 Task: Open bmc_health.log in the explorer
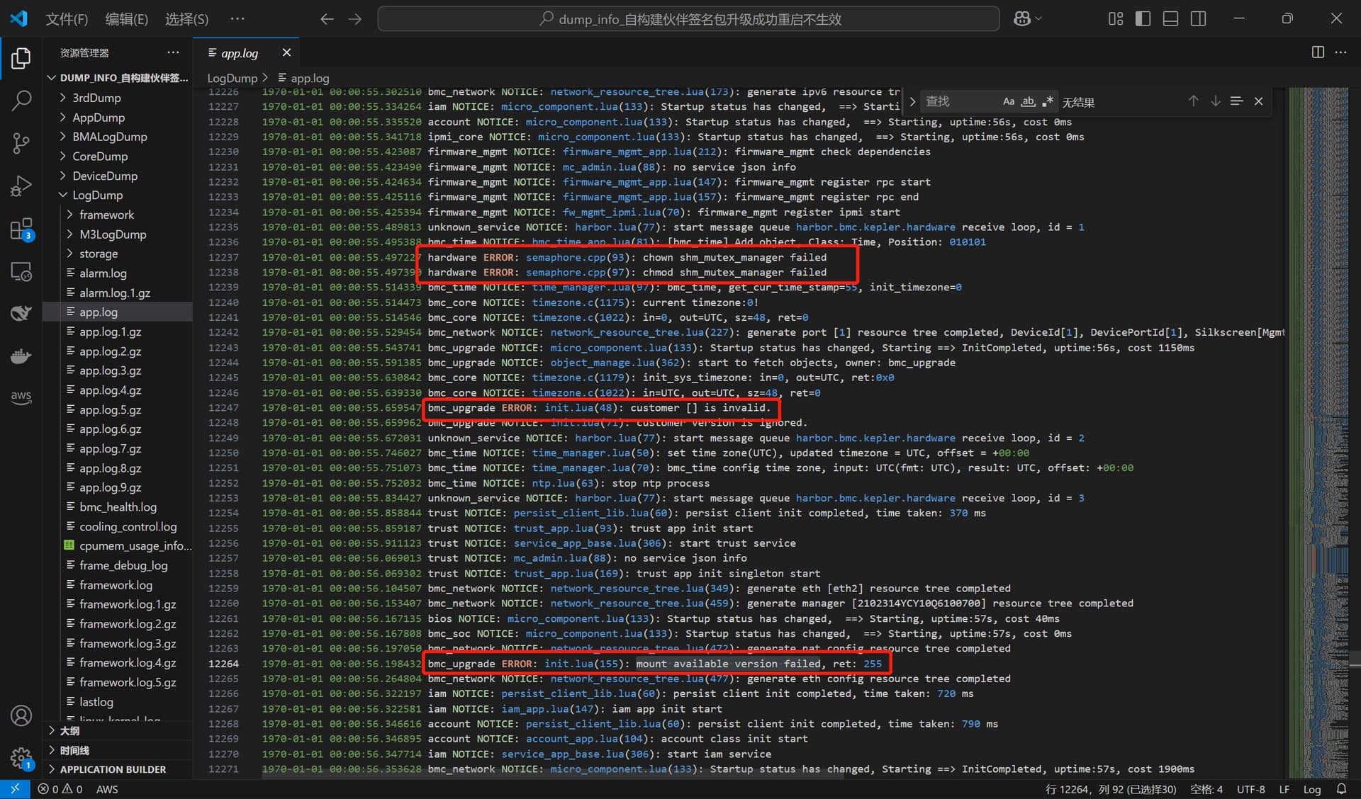(118, 507)
